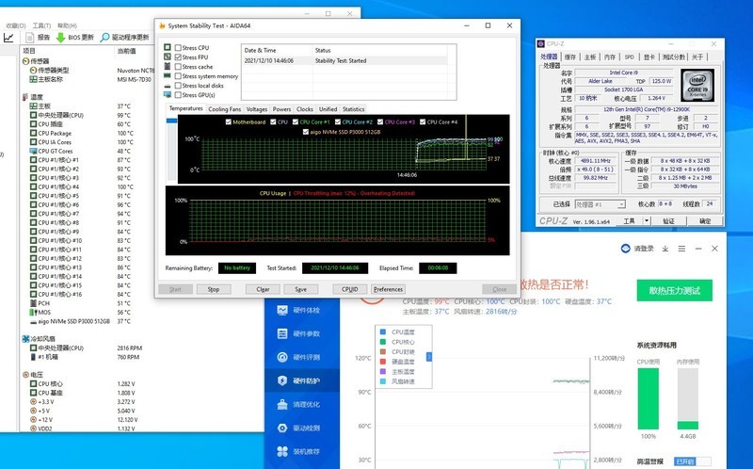This screenshot has width=753, height=469.
Task: Click the 确定 button in CPU-Z
Action: click(x=704, y=220)
